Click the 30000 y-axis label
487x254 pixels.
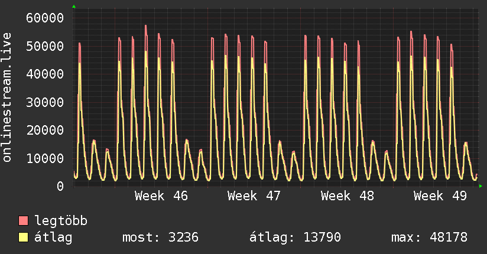[x=45, y=102]
